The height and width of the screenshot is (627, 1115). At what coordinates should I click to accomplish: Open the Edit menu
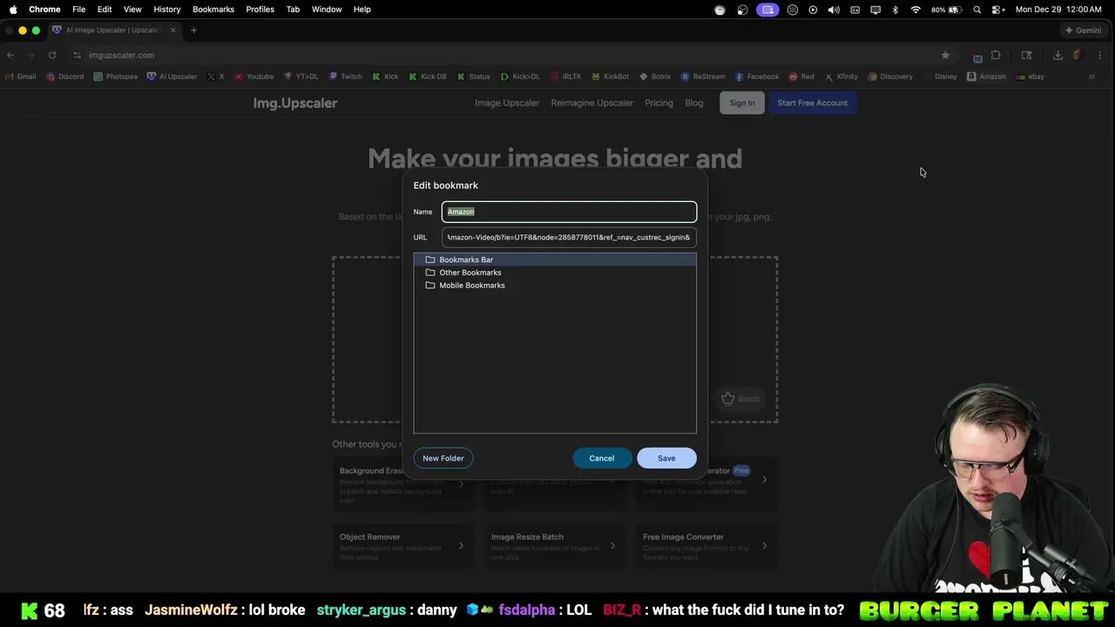point(105,9)
